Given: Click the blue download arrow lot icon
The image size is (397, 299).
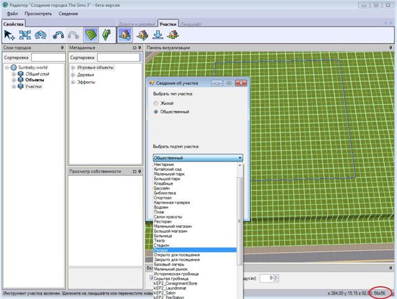Looking at the screenshot, I should click(x=157, y=35).
